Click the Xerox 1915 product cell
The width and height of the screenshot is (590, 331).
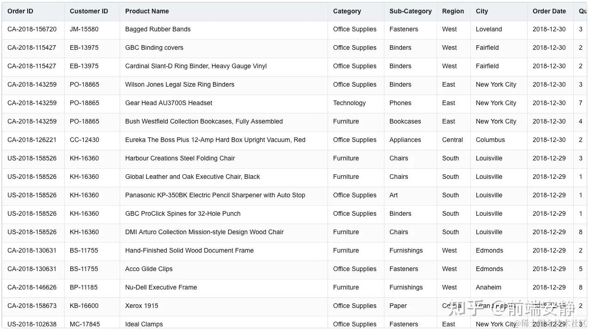(142, 306)
